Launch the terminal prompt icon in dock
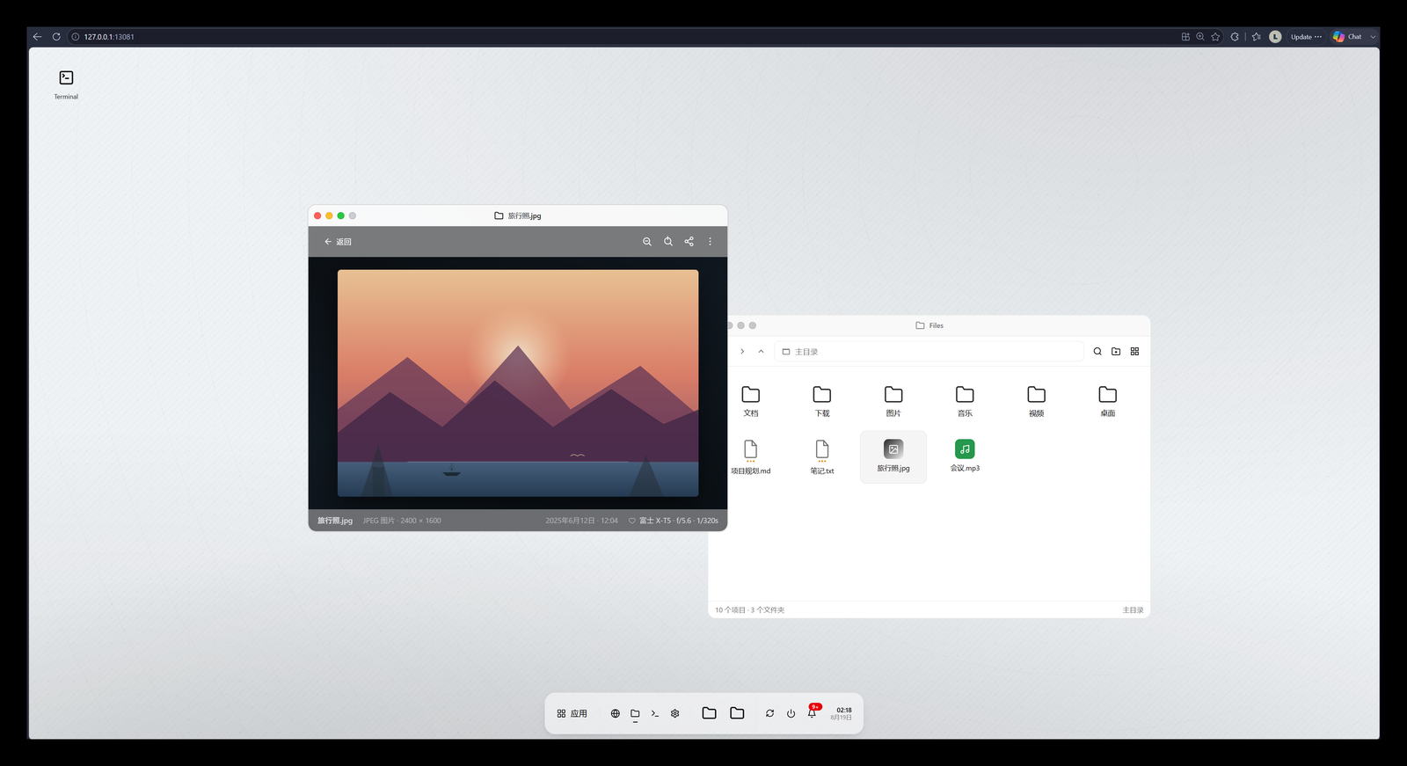Screen dimensions: 1407x766 pyautogui.click(x=655, y=713)
